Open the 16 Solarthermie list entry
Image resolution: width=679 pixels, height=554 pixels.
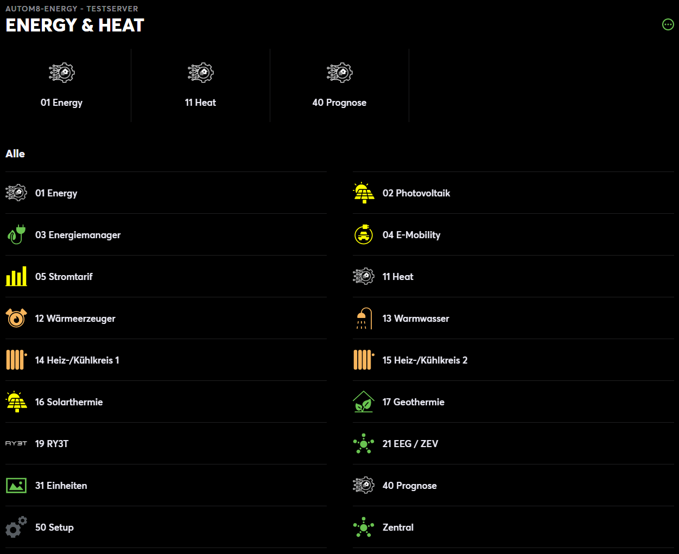coord(69,402)
